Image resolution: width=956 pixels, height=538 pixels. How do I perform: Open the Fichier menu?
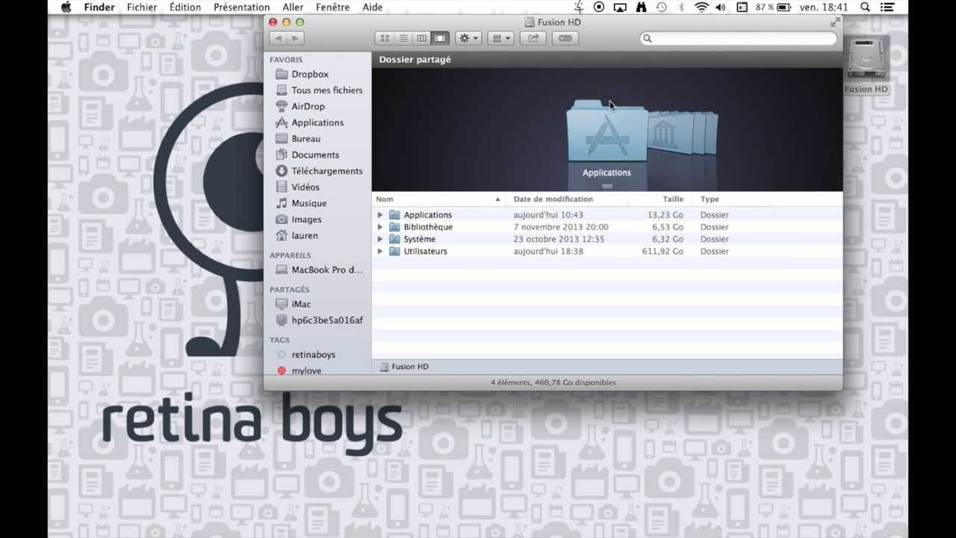point(142,7)
